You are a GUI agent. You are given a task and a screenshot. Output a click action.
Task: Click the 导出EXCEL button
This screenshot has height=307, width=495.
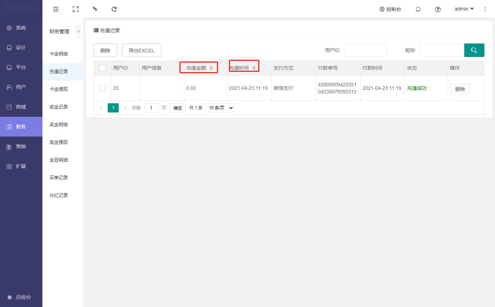[x=141, y=51]
